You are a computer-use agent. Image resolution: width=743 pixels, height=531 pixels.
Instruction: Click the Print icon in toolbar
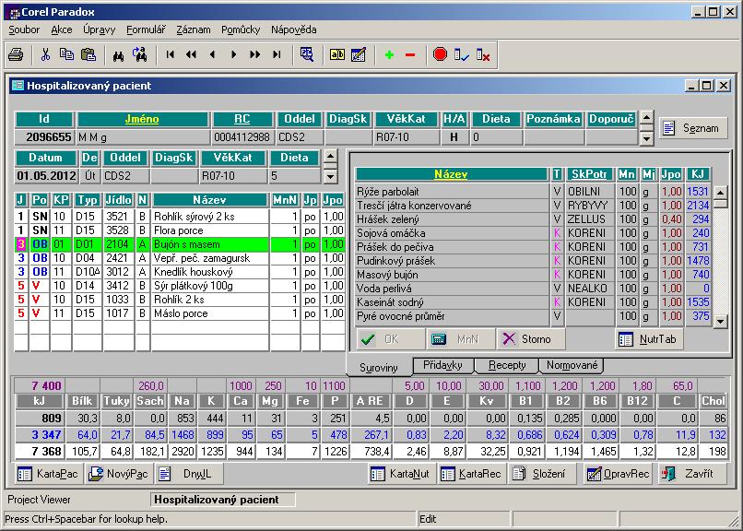(16, 55)
